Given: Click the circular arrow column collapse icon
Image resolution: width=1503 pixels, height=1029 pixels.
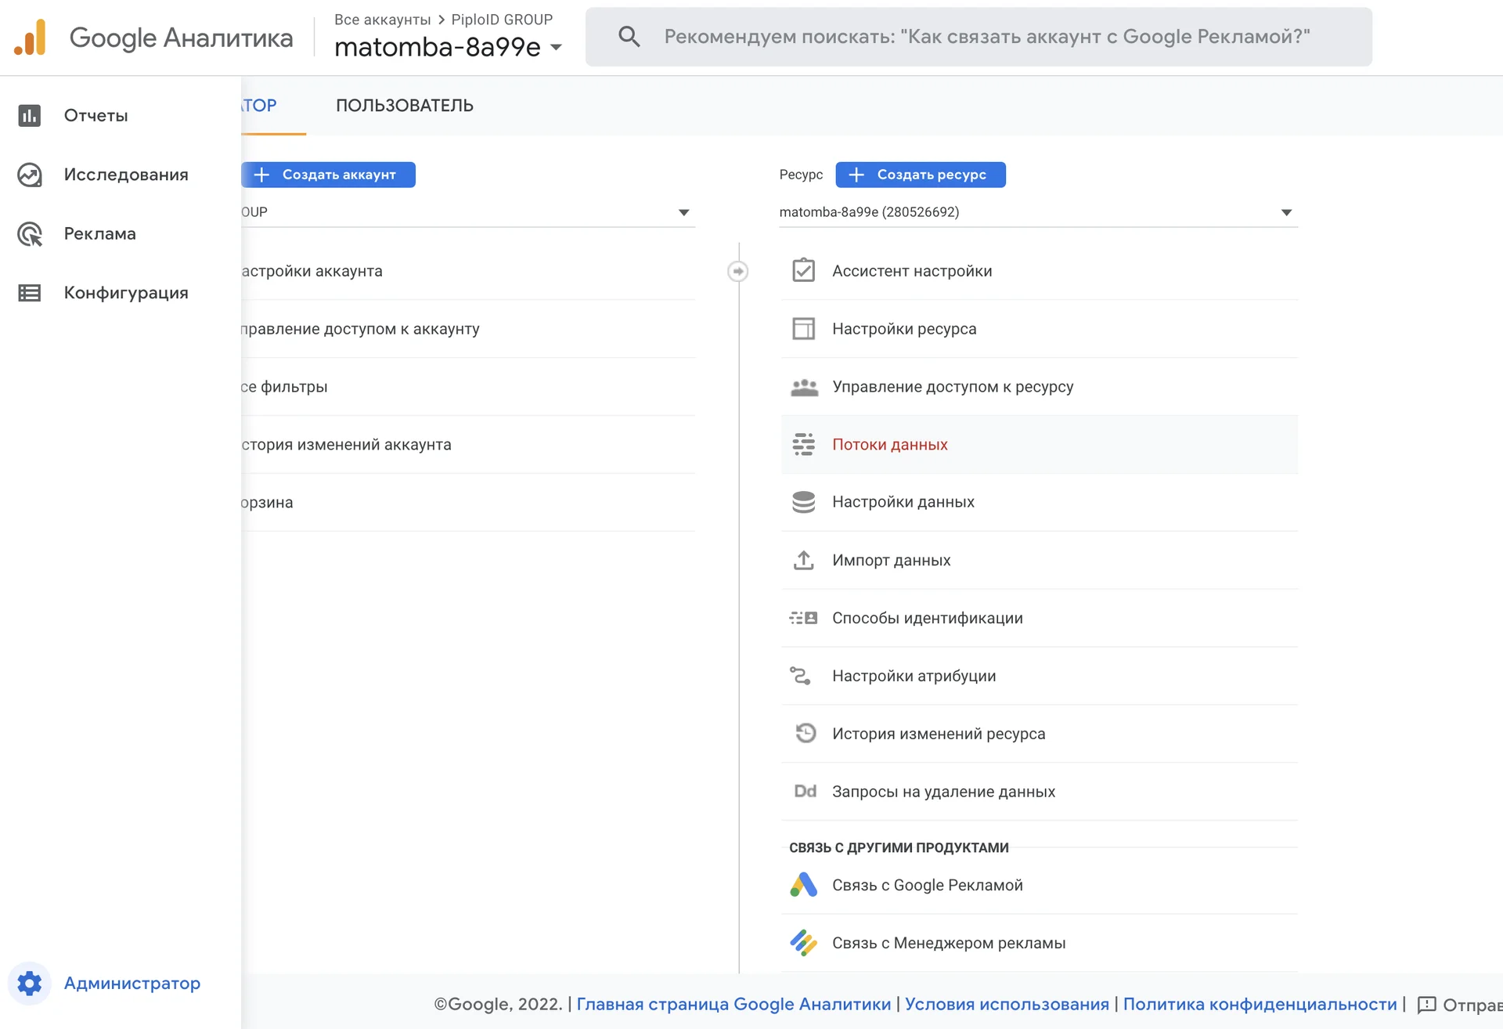Looking at the screenshot, I should tap(737, 271).
